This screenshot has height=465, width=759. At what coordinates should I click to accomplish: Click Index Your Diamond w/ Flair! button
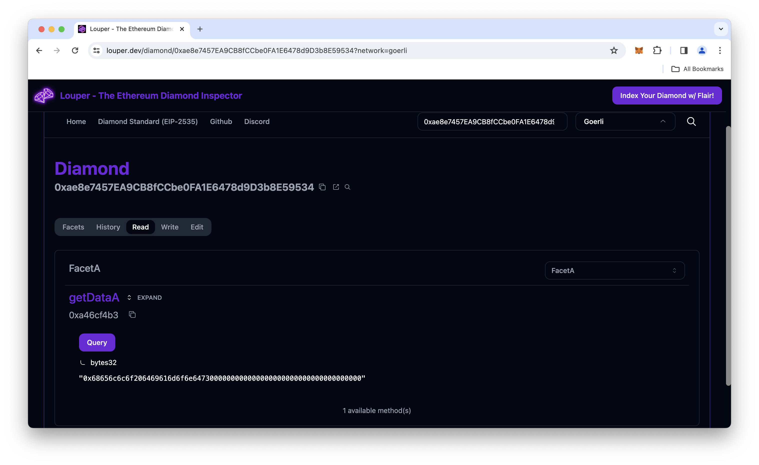pyautogui.click(x=666, y=95)
